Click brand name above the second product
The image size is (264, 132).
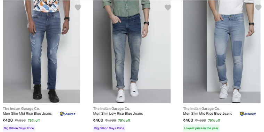(112, 109)
